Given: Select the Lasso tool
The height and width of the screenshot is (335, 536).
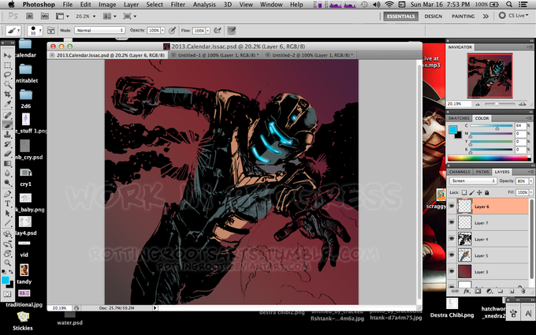Looking at the screenshot, I should 8,75.
